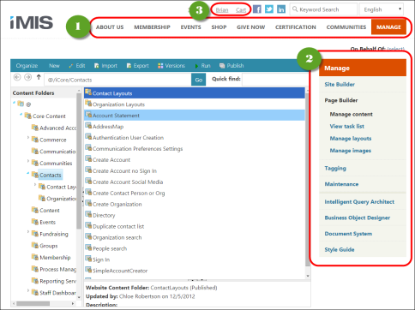Open SHOP navigation item

219,27
